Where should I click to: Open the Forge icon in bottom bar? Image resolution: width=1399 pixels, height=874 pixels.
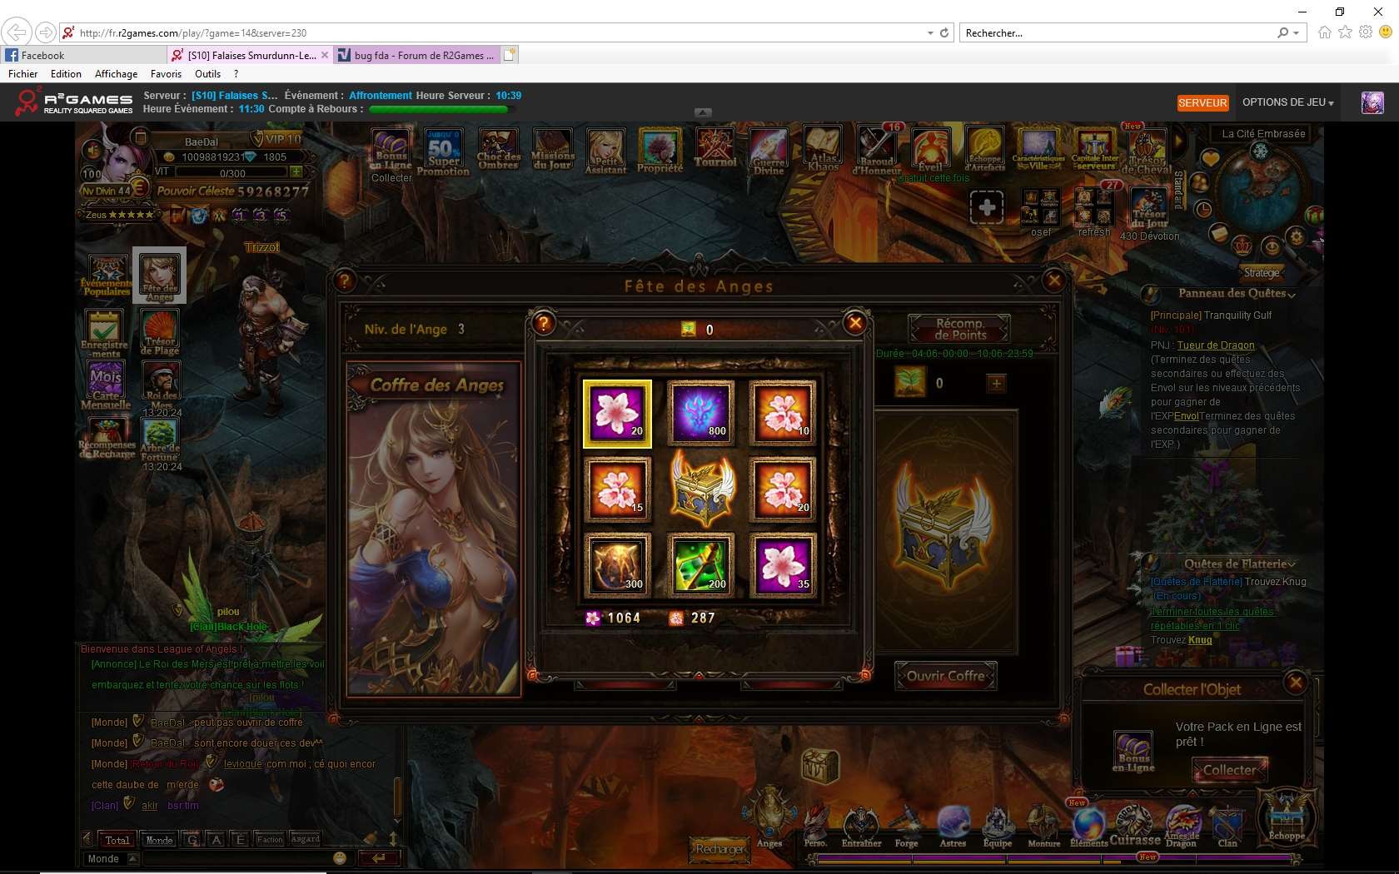tap(906, 829)
